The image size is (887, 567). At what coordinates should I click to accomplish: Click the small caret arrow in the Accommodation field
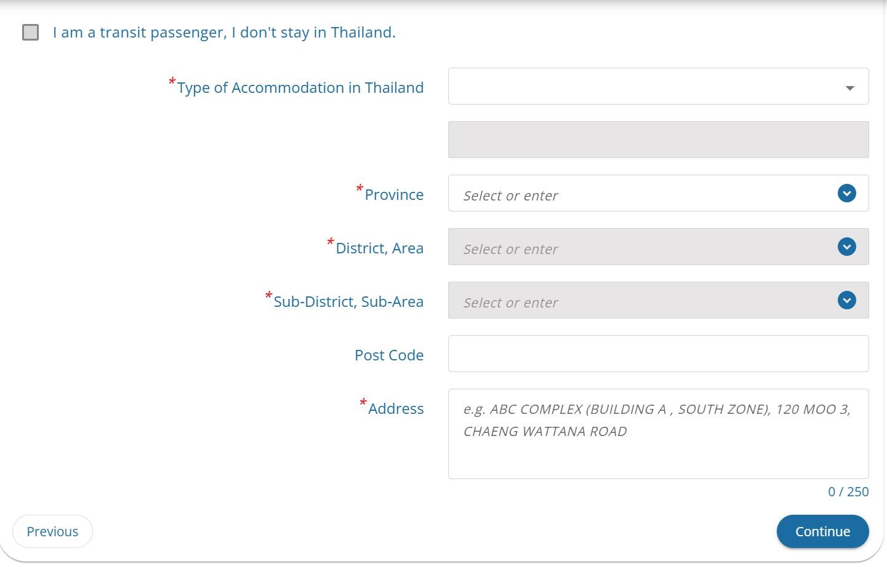click(849, 88)
